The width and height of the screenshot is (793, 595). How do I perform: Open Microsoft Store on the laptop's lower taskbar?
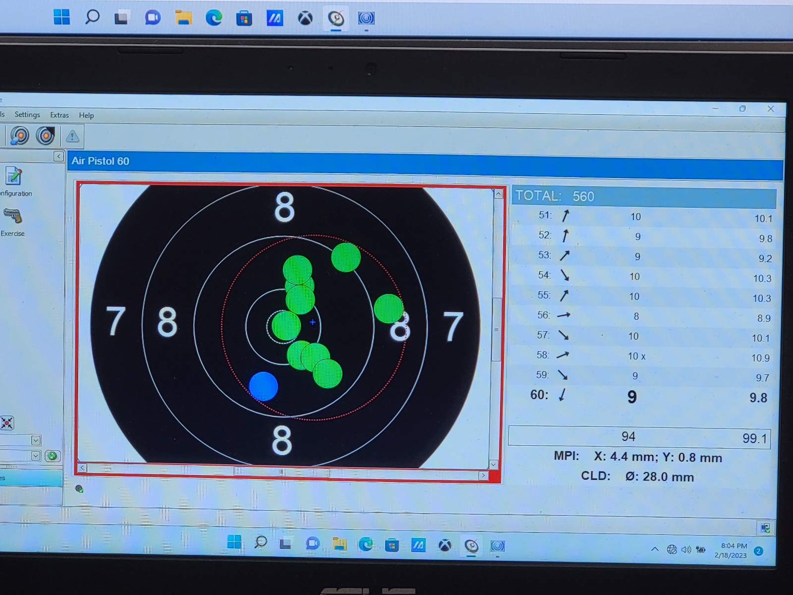pos(392,545)
